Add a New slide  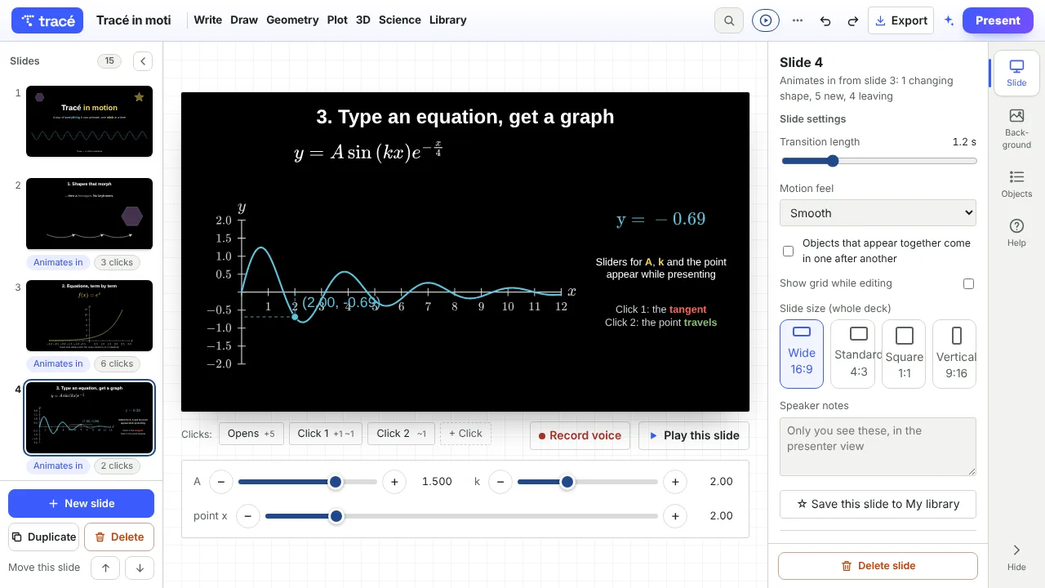click(81, 503)
